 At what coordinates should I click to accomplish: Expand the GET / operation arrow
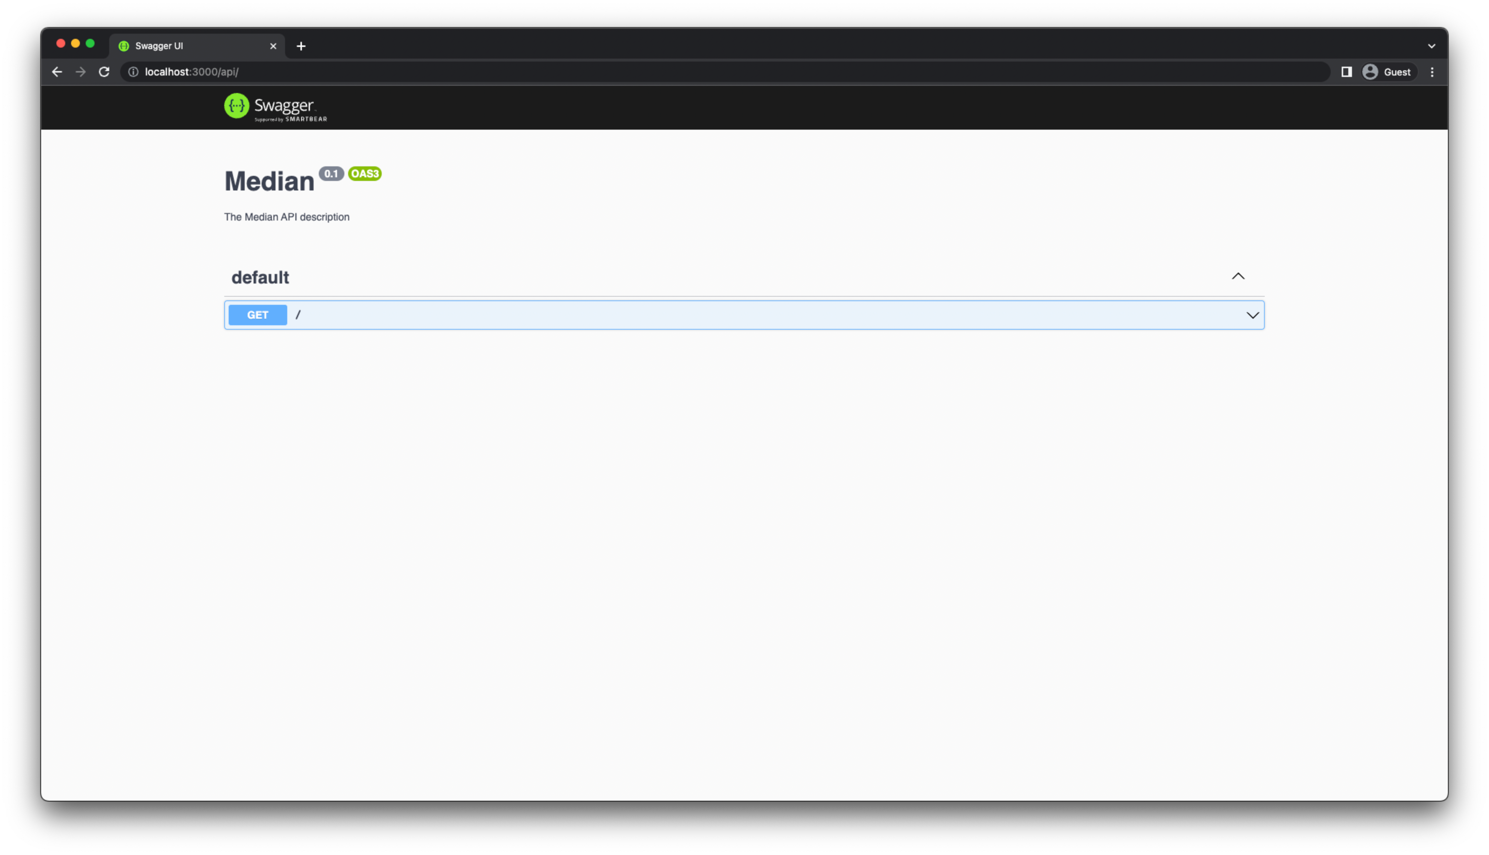click(x=1252, y=315)
